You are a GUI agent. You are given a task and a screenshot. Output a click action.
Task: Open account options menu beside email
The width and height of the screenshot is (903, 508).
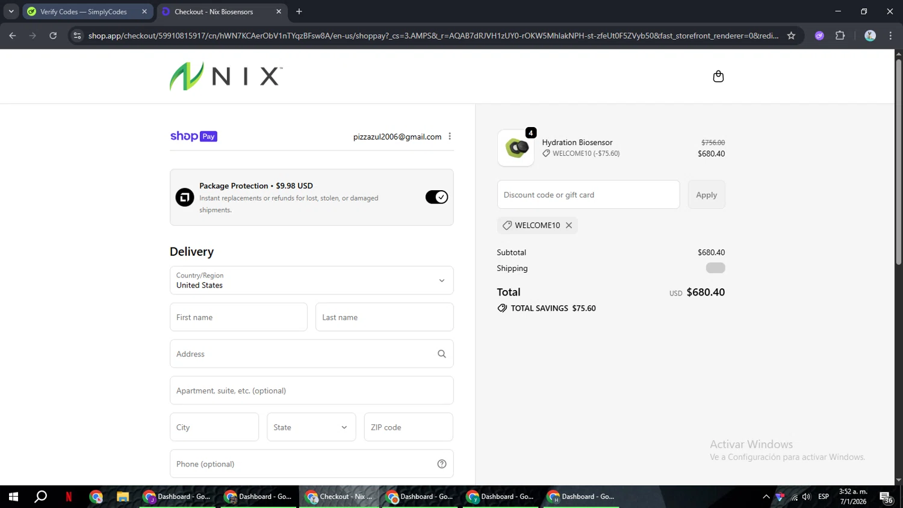[450, 137]
